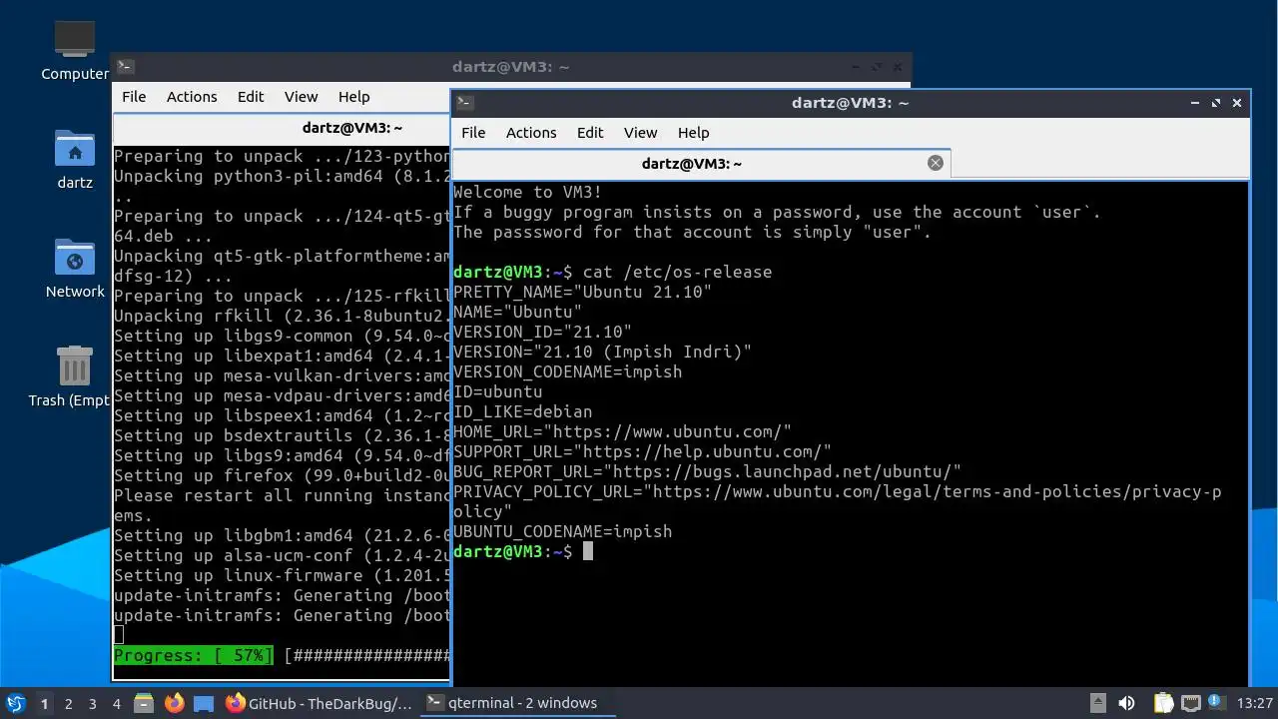Select the Network desktop icon
Image resolution: width=1278 pixels, height=719 pixels.
pos(75,268)
